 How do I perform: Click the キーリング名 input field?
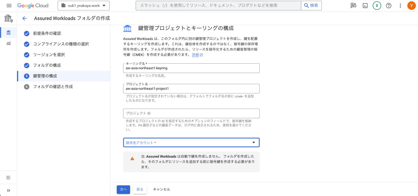pos(191,68)
